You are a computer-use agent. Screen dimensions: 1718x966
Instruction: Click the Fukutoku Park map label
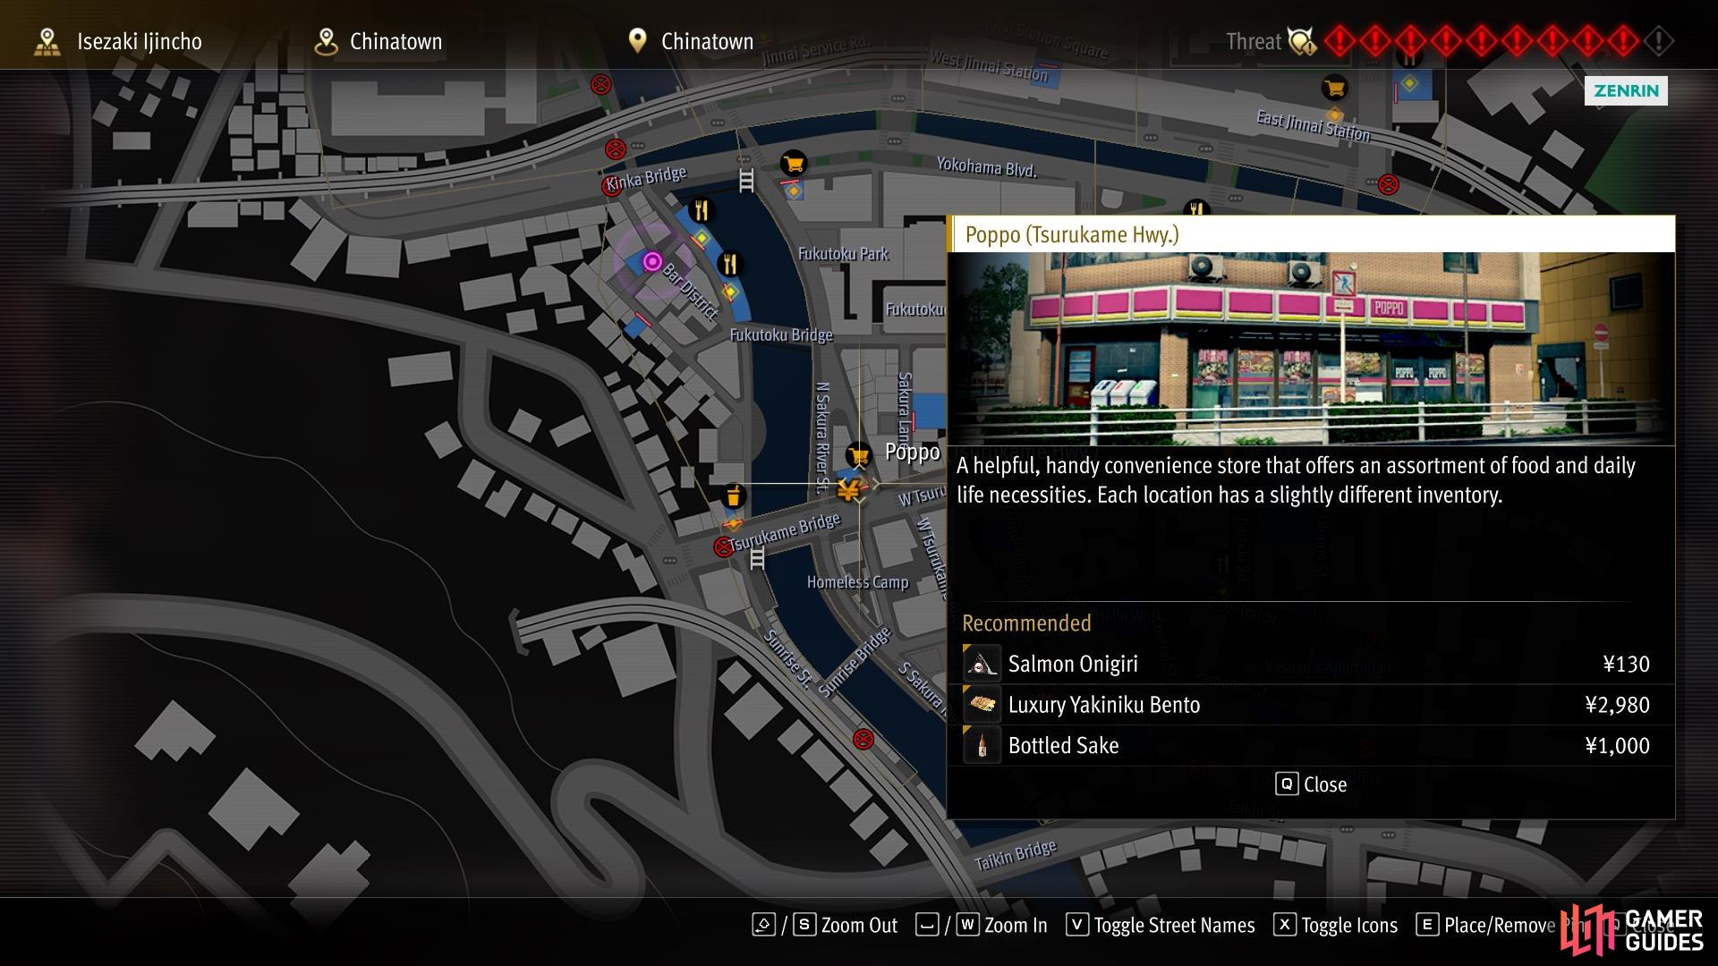tap(843, 254)
